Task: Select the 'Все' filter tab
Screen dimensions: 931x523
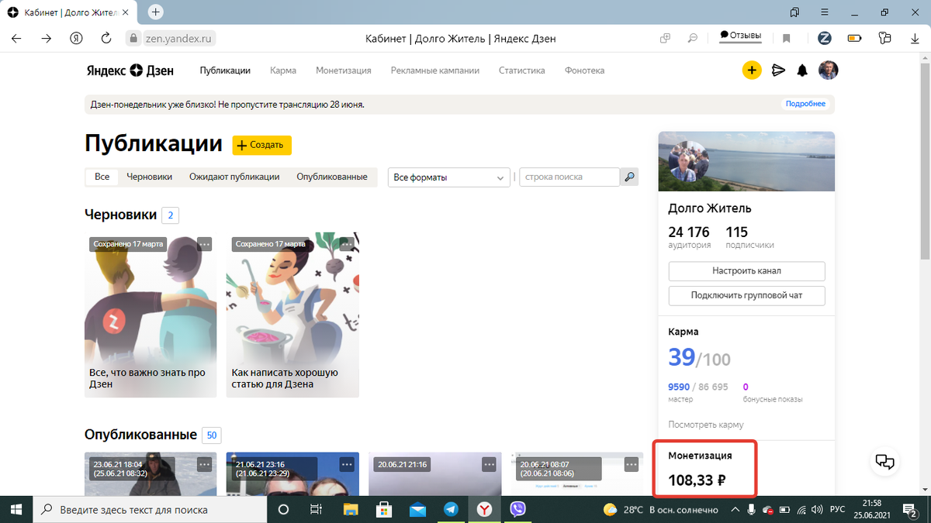Action: (102, 177)
